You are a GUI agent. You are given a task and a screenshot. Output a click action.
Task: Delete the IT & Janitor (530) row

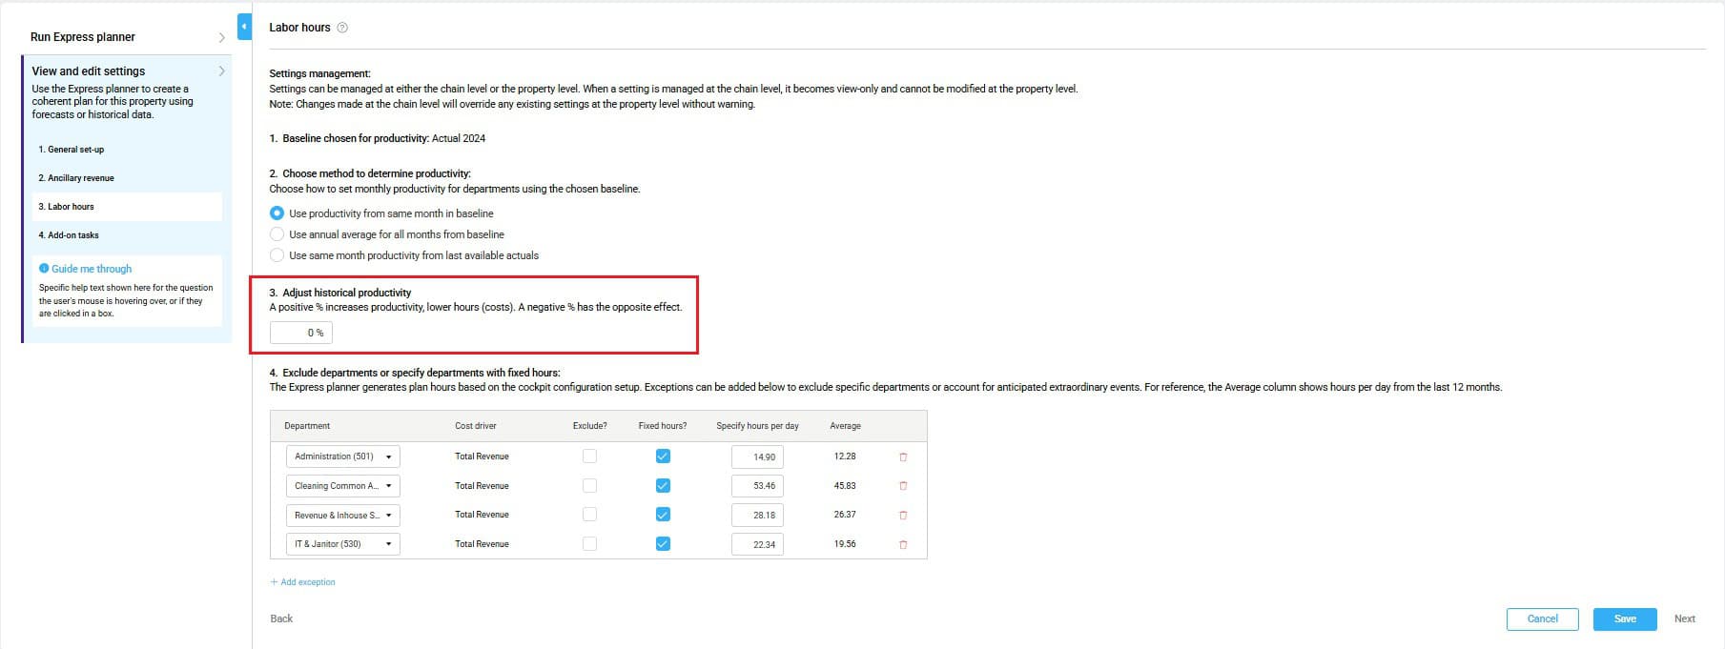[903, 545]
